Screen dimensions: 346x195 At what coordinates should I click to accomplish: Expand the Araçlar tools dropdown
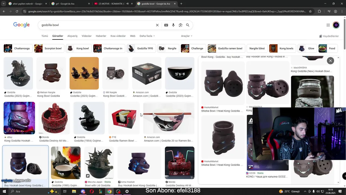pyautogui.click(x=187, y=36)
